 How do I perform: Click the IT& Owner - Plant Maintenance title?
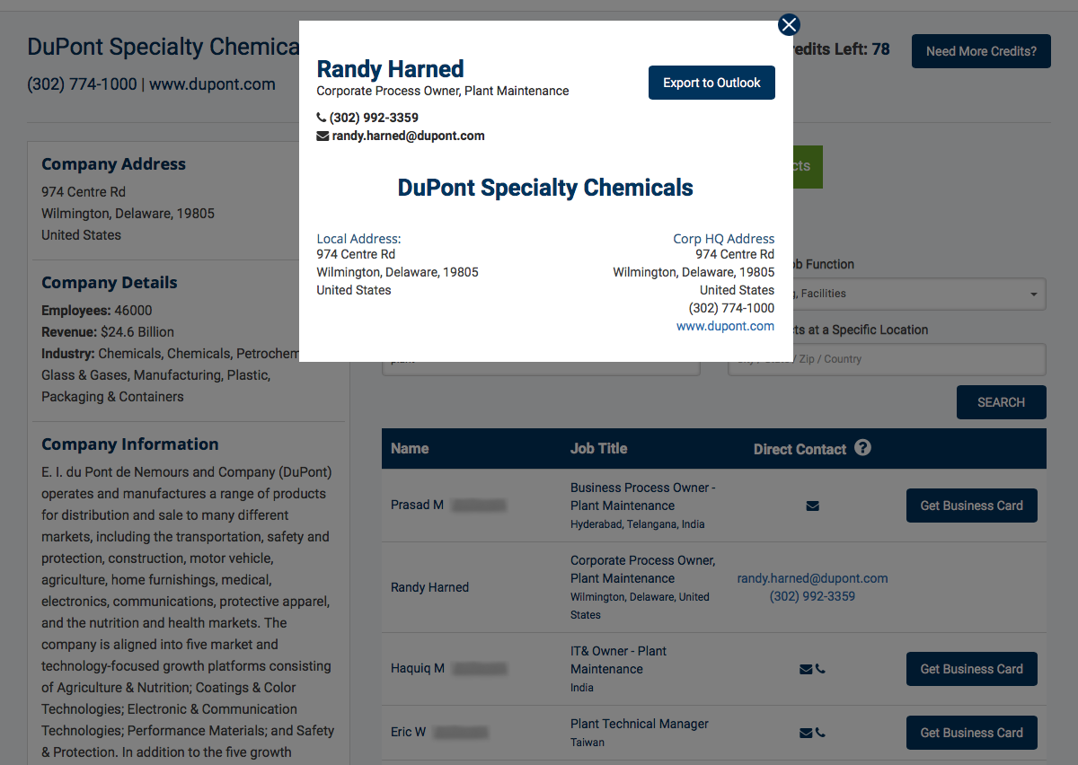[619, 660]
